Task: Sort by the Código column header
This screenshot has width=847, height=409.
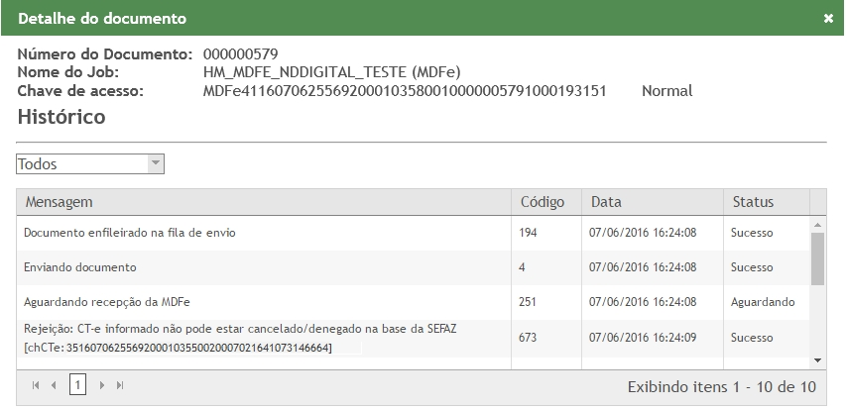Action: pyautogui.click(x=543, y=202)
